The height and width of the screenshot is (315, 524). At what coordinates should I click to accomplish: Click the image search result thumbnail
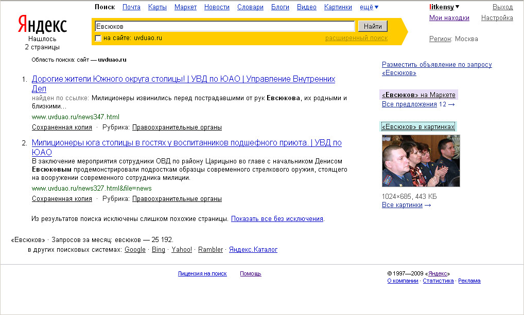[x=421, y=160]
